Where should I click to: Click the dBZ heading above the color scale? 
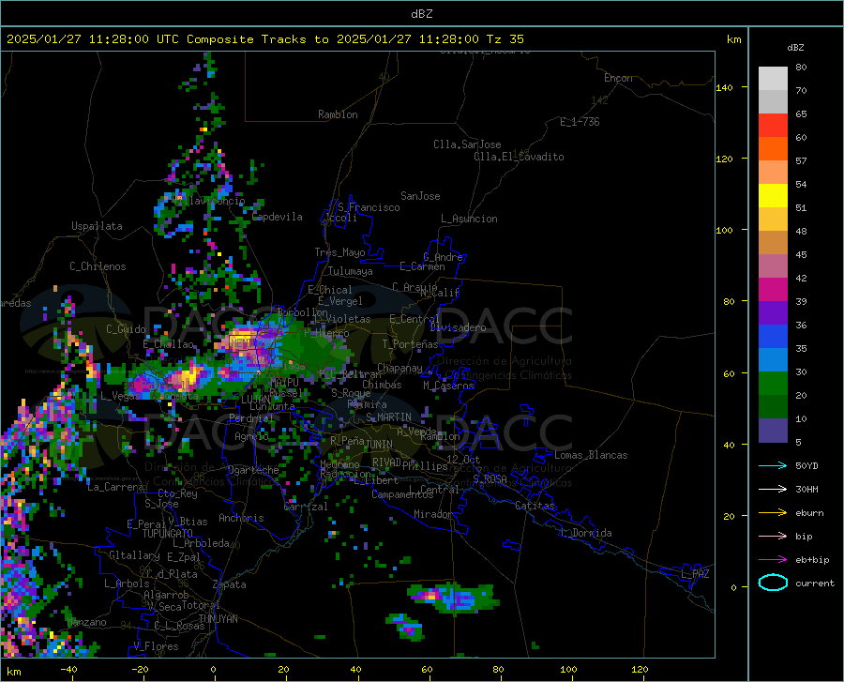click(x=795, y=47)
